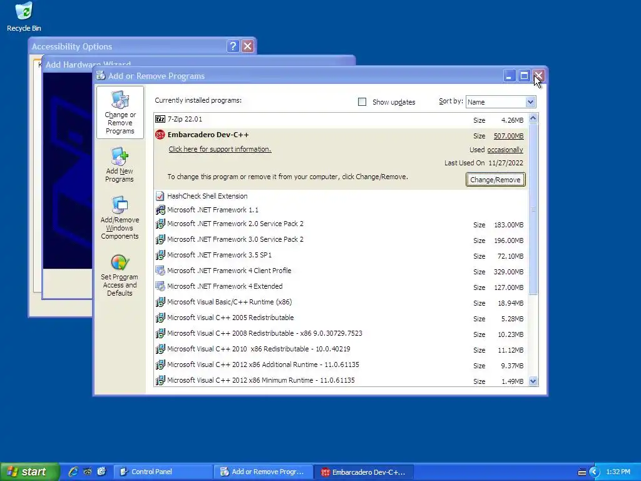Select the 7-Zip 22.01 entry
Image resolution: width=641 pixels, height=481 pixels.
341,120
